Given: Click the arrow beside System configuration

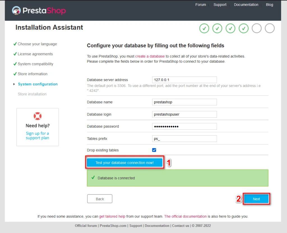Looking at the screenshot, I should tap(14, 84).
